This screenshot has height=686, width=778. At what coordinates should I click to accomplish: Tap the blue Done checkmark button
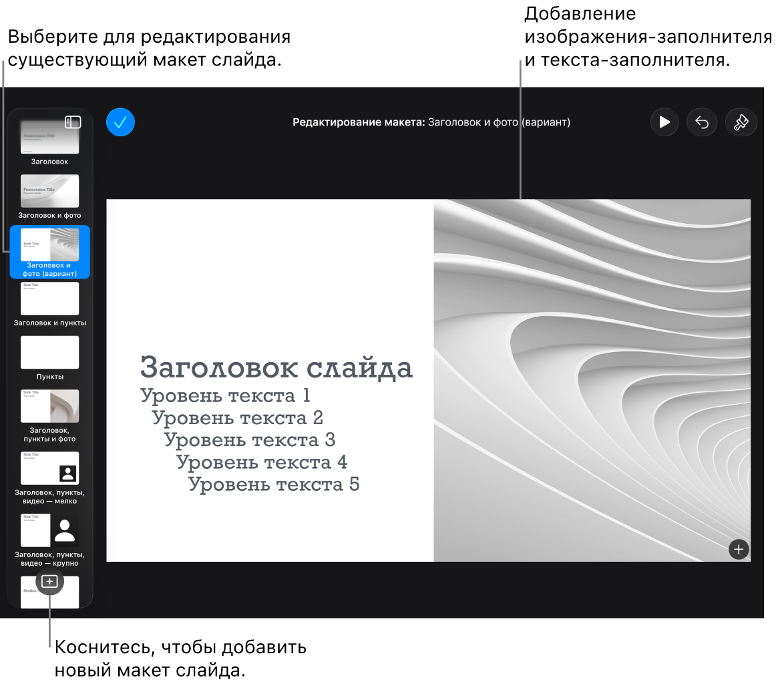coord(120,122)
